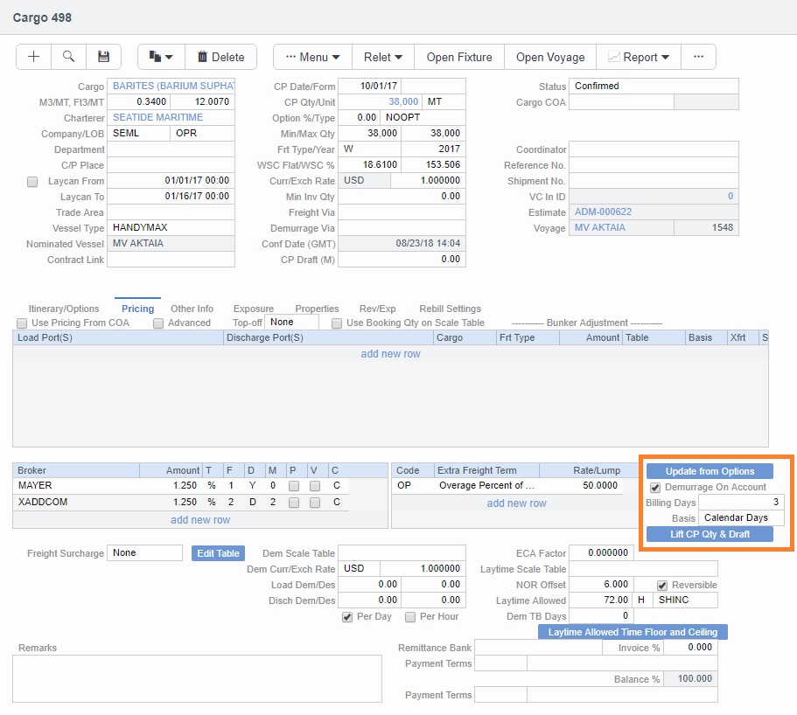Open the Top-off dropdown showing None
The width and height of the screenshot is (797, 715).
pyautogui.click(x=290, y=321)
